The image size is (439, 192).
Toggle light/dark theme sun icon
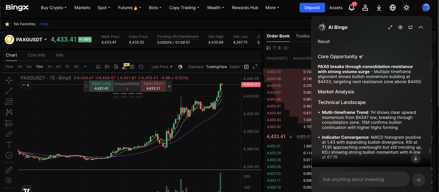click(406, 8)
